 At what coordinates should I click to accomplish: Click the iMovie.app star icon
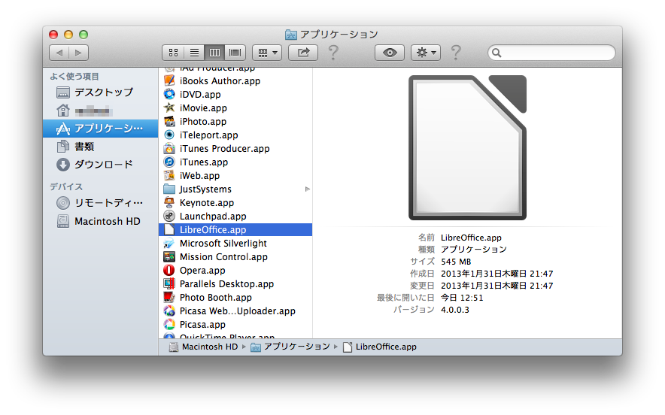tap(169, 108)
